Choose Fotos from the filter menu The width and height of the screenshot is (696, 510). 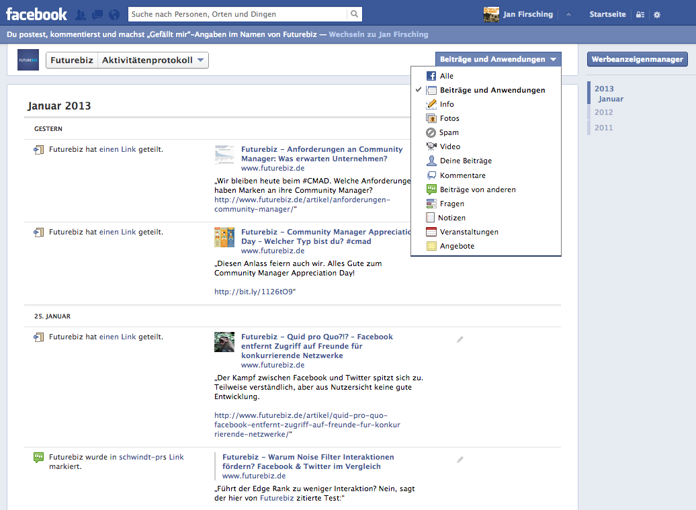tap(449, 118)
